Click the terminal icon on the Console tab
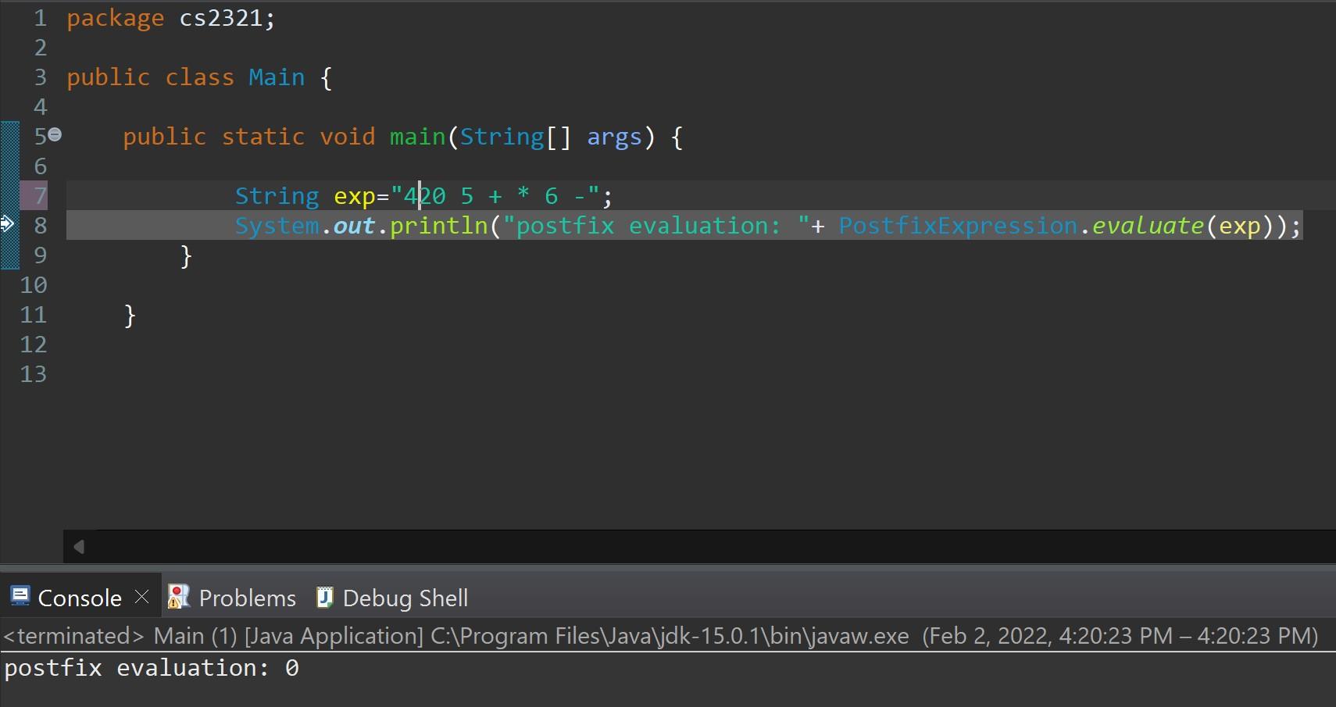 pos(20,596)
